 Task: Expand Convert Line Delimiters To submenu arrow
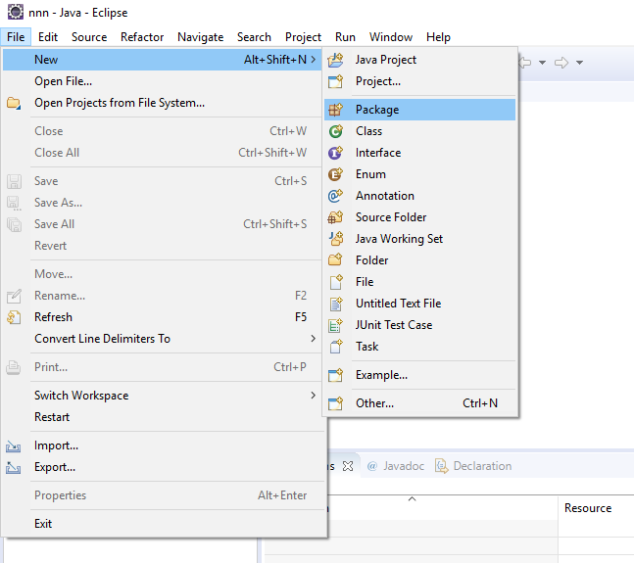(x=313, y=339)
